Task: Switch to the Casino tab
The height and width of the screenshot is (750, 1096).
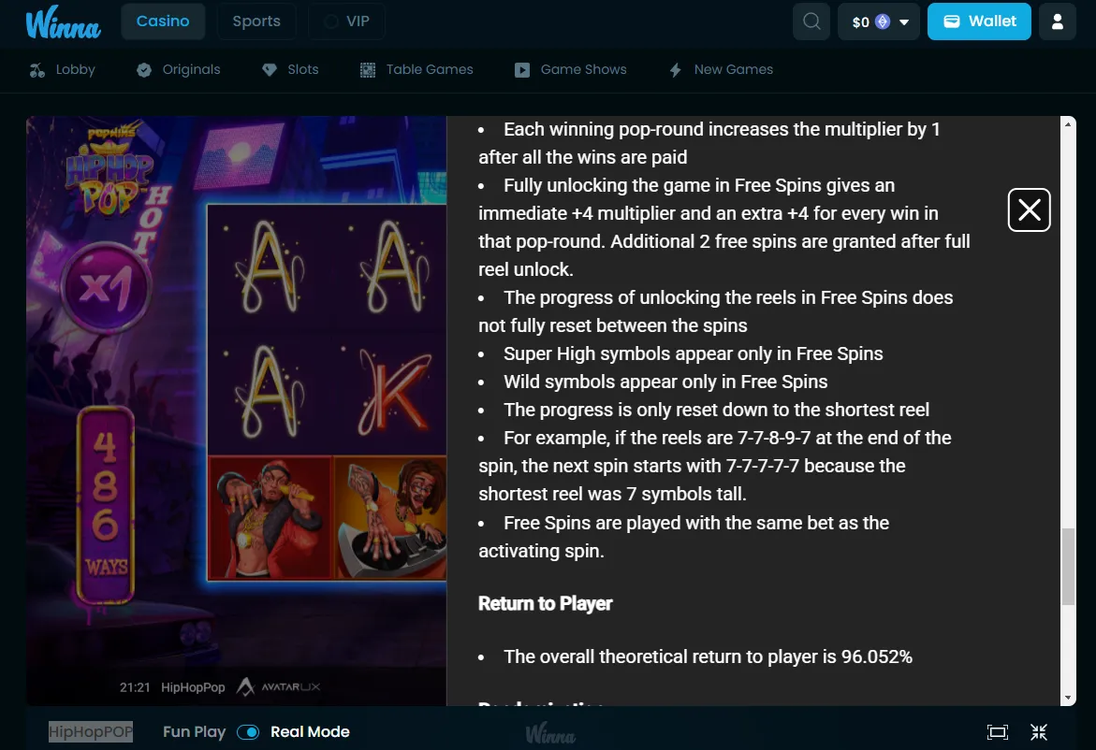Action: click(163, 22)
